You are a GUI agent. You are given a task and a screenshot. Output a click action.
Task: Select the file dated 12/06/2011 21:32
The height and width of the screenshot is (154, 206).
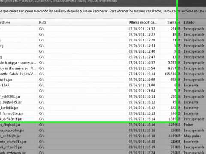coord(103,29)
